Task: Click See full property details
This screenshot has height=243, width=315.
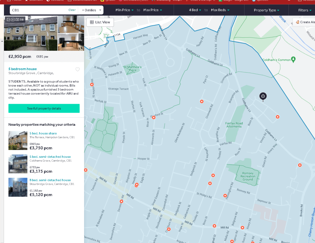Action: 44,108
